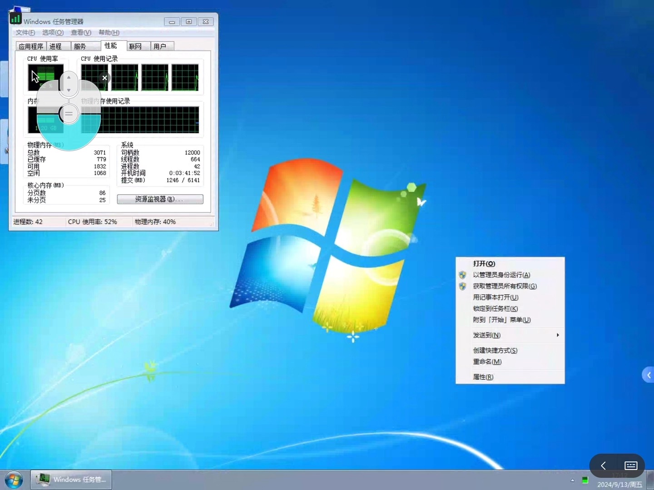Click the green CPU meter tray icon

[585, 480]
